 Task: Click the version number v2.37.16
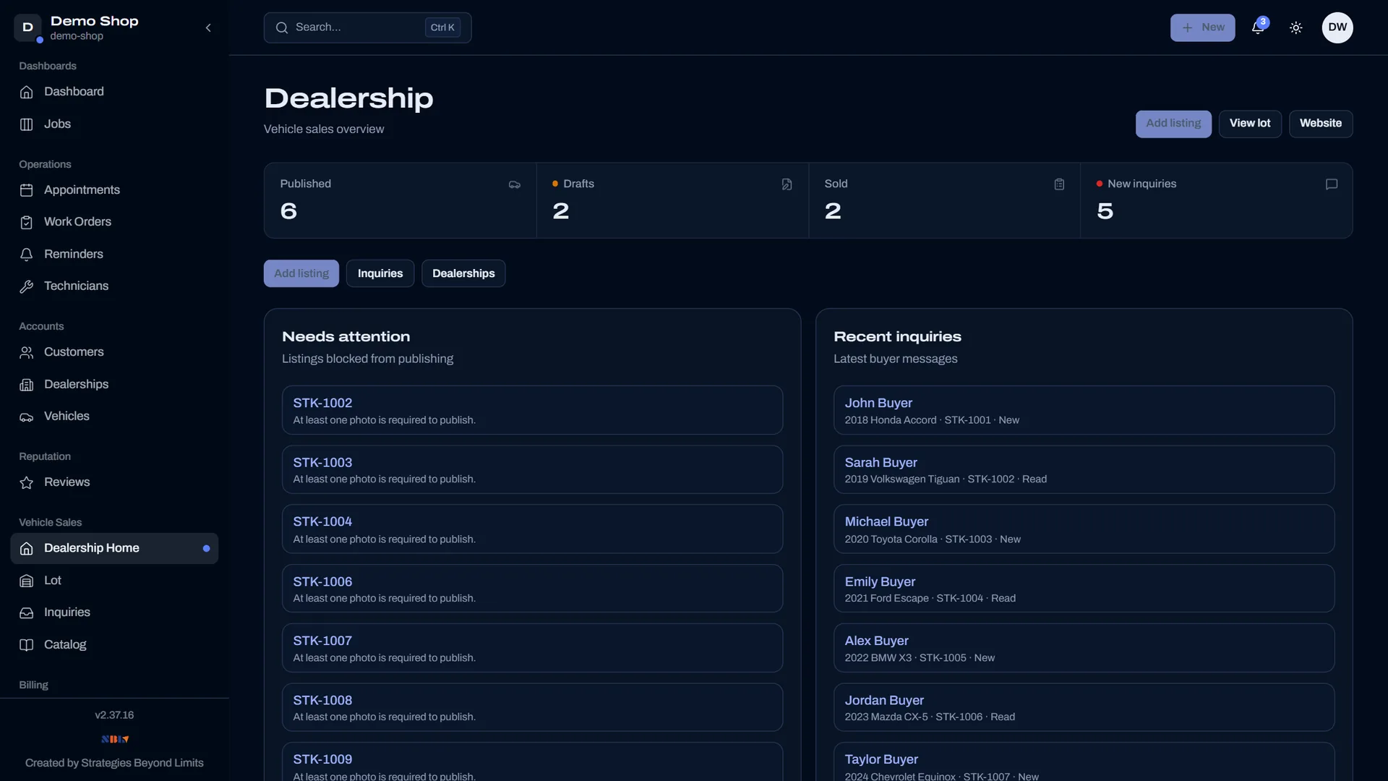114,715
